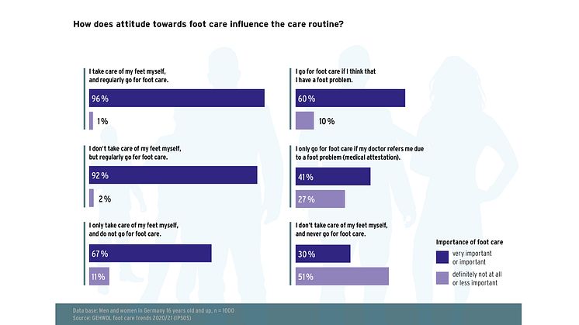Click the 10% light purple bar
This screenshot has width=579, height=325.
305,121
